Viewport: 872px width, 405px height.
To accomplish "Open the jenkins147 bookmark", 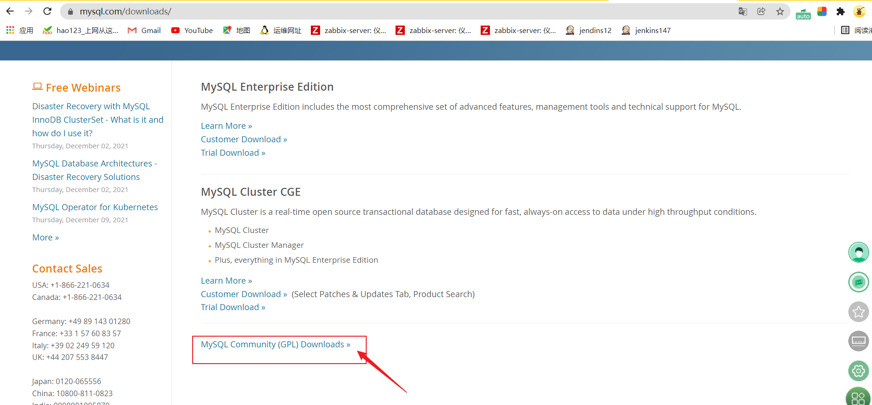I will [646, 30].
